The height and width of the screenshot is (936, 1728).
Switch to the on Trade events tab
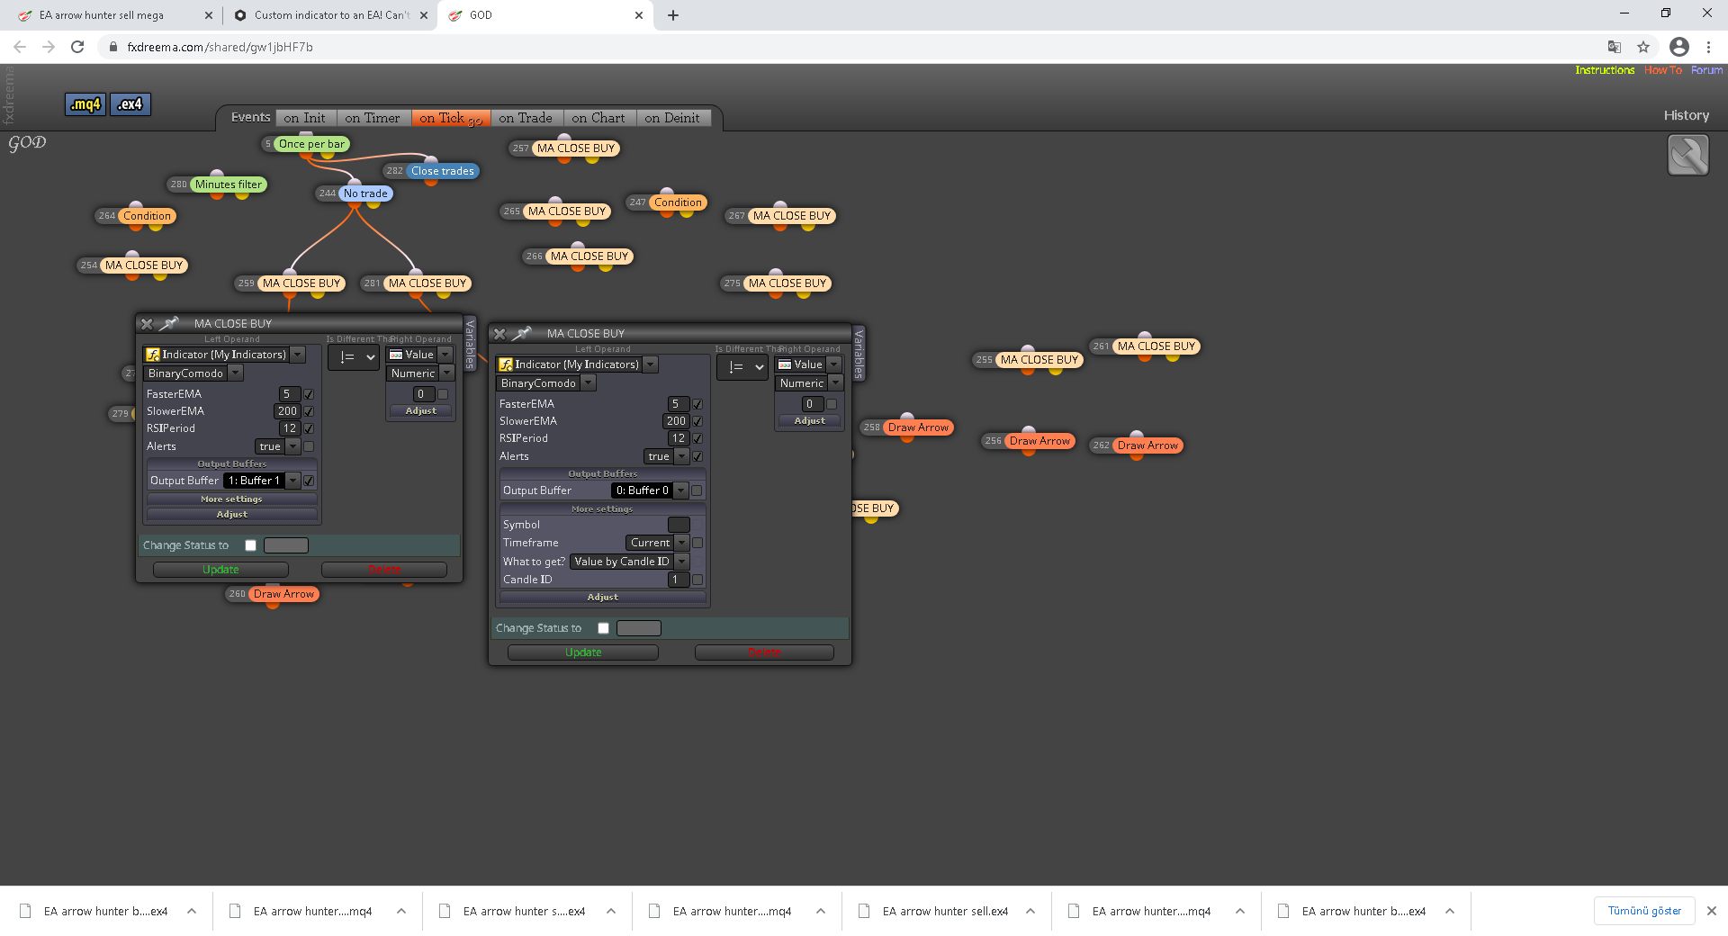coord(526,118)
